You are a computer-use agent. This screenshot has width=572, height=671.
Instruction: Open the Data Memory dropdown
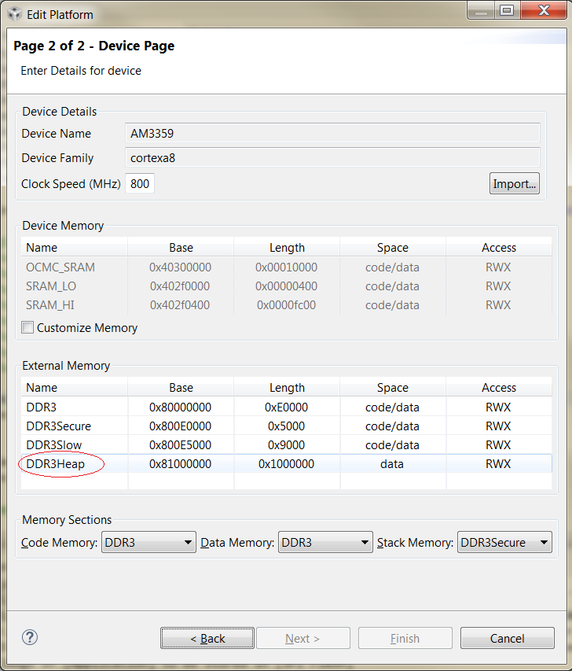(325, 542)
